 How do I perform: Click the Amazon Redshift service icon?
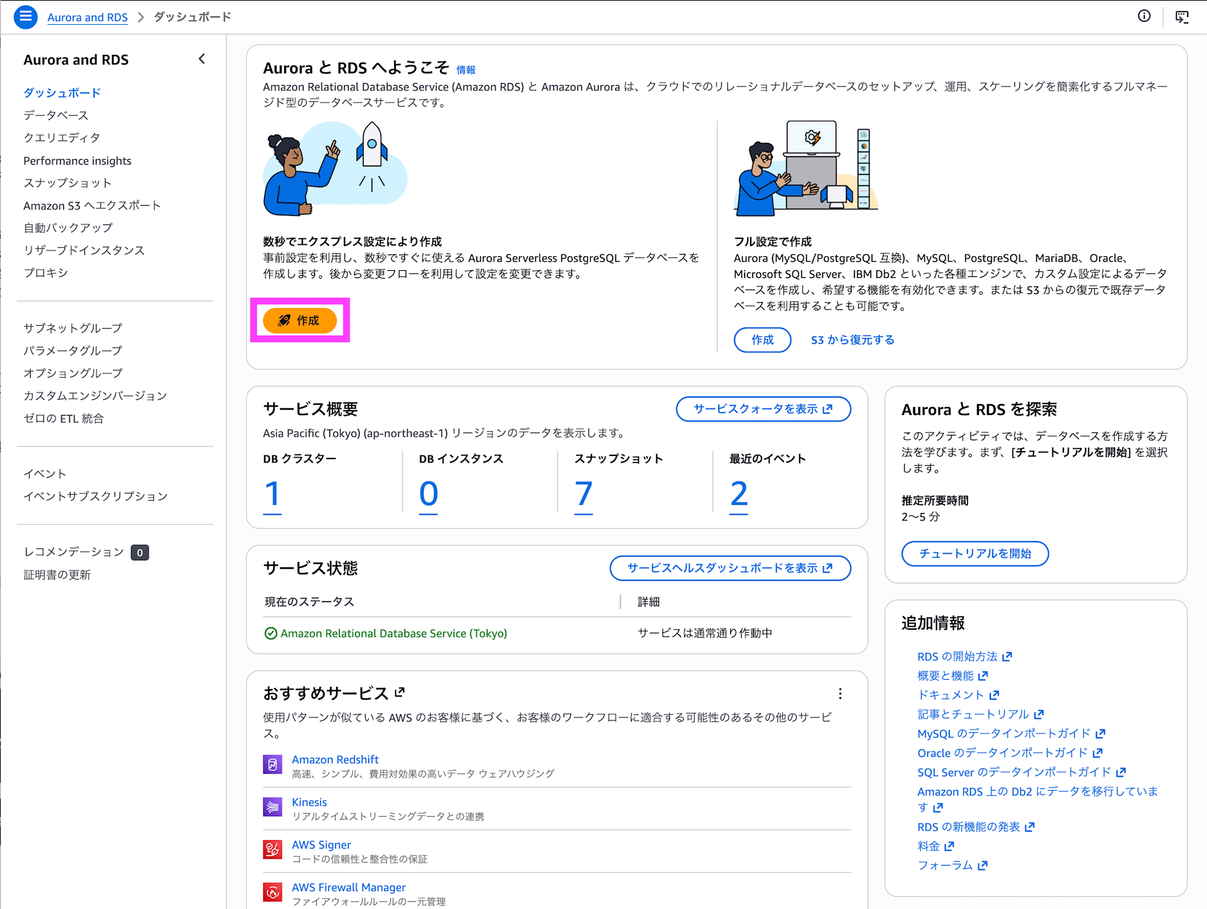[x=272, y=764]
